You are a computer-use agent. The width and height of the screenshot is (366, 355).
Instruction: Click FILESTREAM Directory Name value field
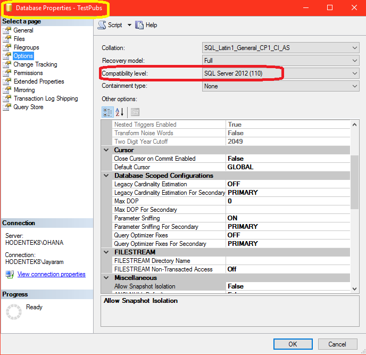point(288,261)
